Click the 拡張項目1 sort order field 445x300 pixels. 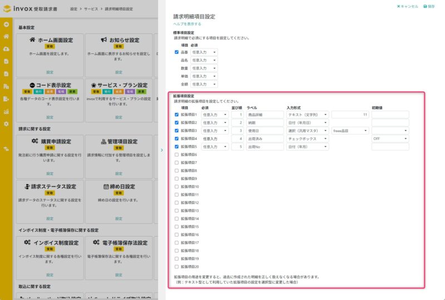point(238,114)
